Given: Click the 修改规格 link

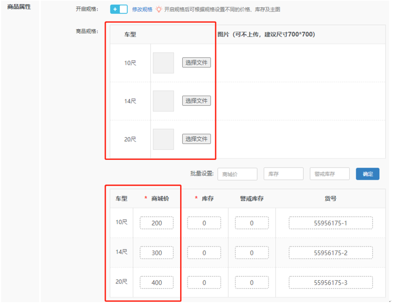Looking at the screenshot, I should click(x=142, y=9).
